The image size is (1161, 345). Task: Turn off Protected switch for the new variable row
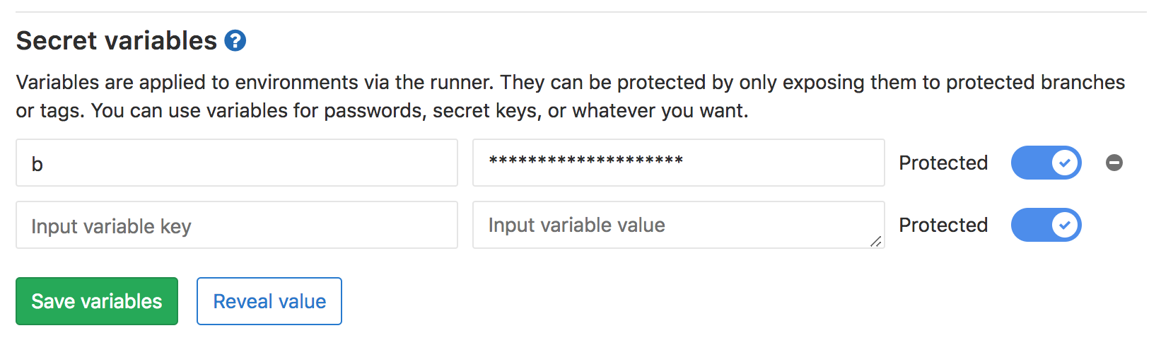click(x=1046, y=226)
